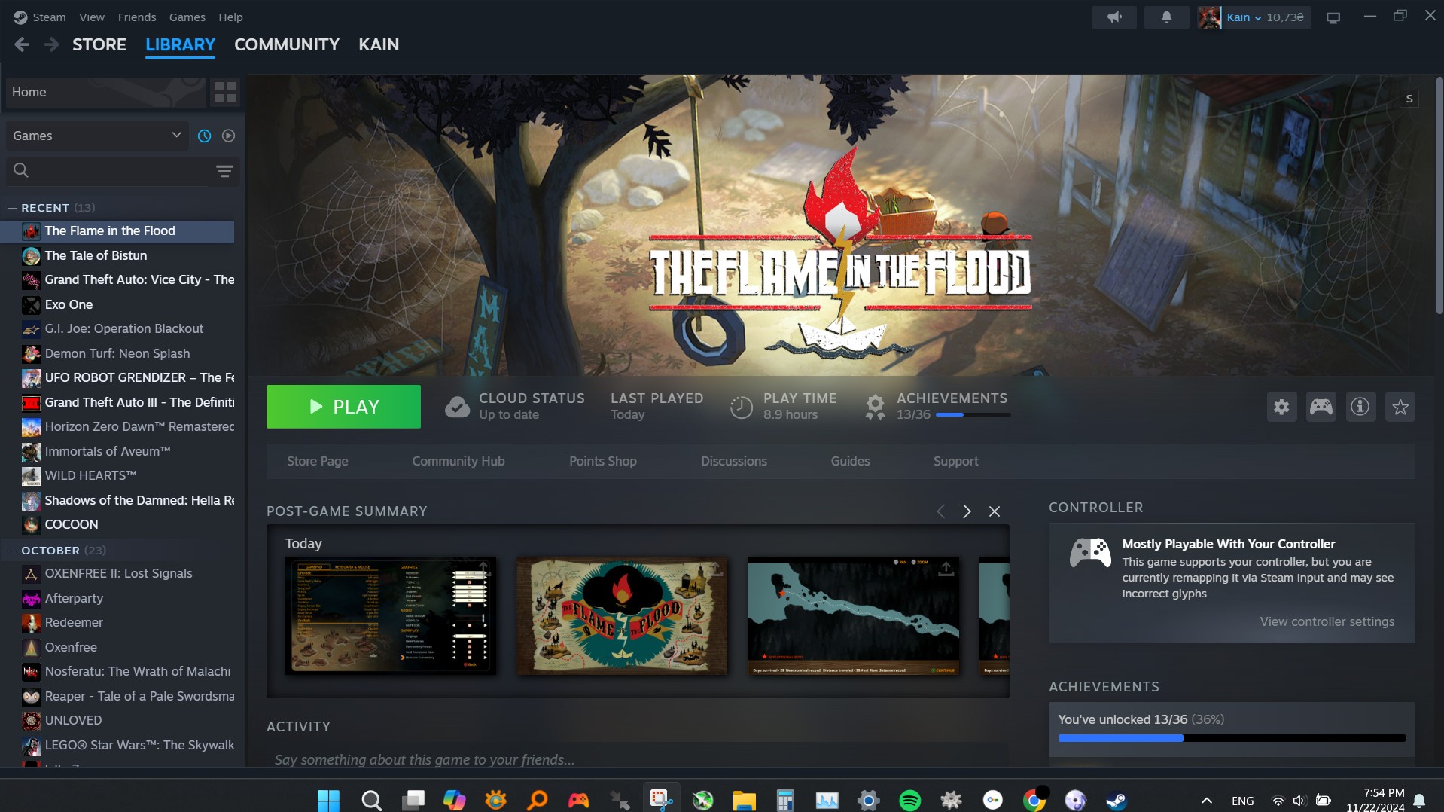Open the Steam announcements megaphone icon
The height and width of the screenshot is (812, 1444).
click(x=1114, y=17)
